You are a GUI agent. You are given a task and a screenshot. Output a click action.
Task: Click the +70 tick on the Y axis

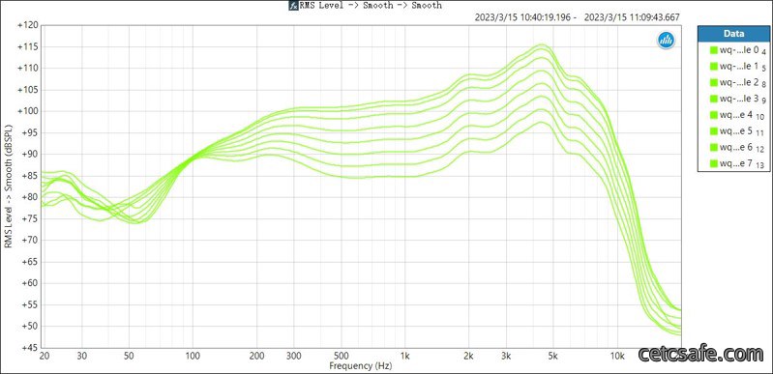pos(29,240)
